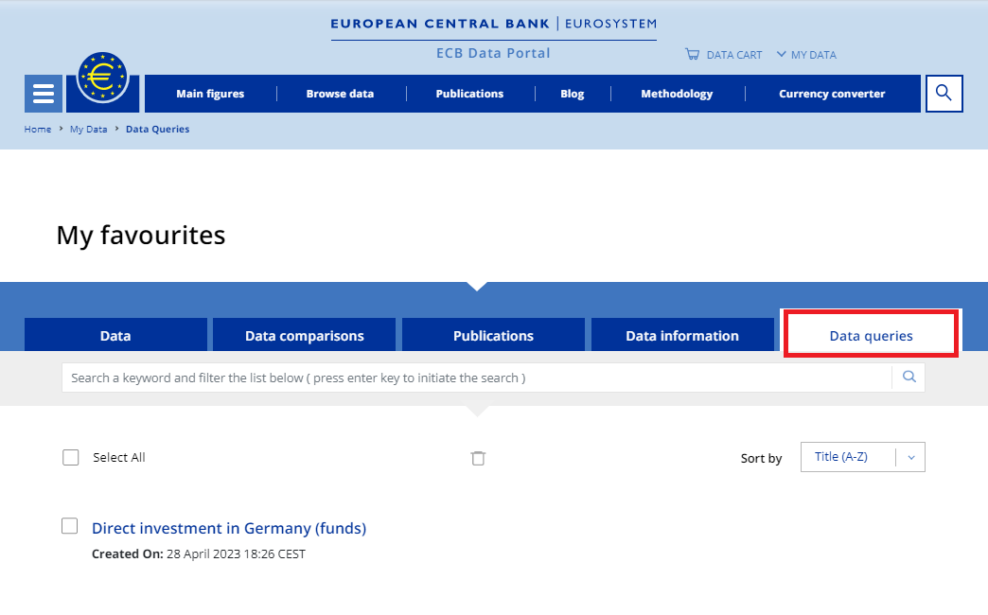Open the Sort by Title (A-Z) dropdown
This screenshot has height=615, width=988.
(x=862, y=457)
